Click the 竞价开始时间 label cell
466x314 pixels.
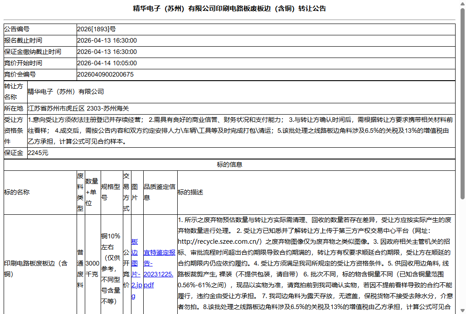(x=40, y=63)
